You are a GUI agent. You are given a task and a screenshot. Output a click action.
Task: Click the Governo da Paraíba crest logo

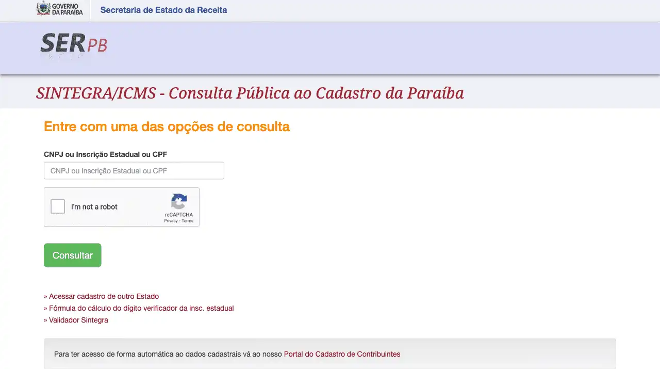(43, 9)
